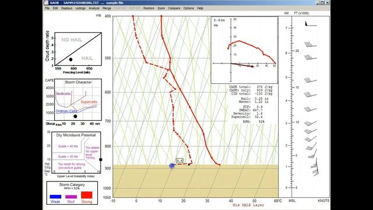
Task: Click the 'Freezing Level (mb)' axis label
Action: [76, 72]
